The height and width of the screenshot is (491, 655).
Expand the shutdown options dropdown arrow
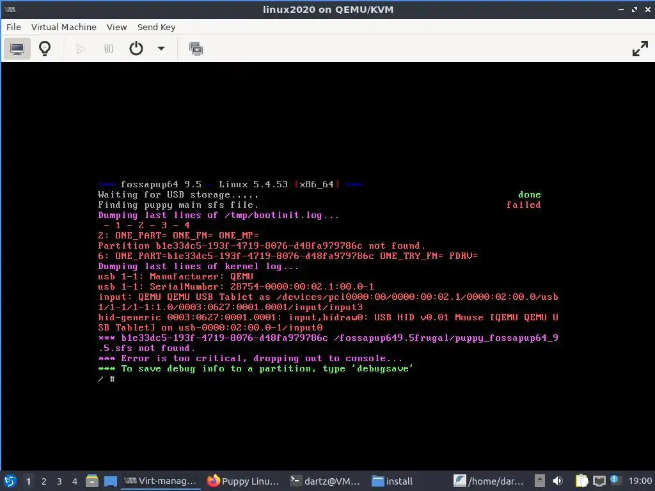(161, 49)
